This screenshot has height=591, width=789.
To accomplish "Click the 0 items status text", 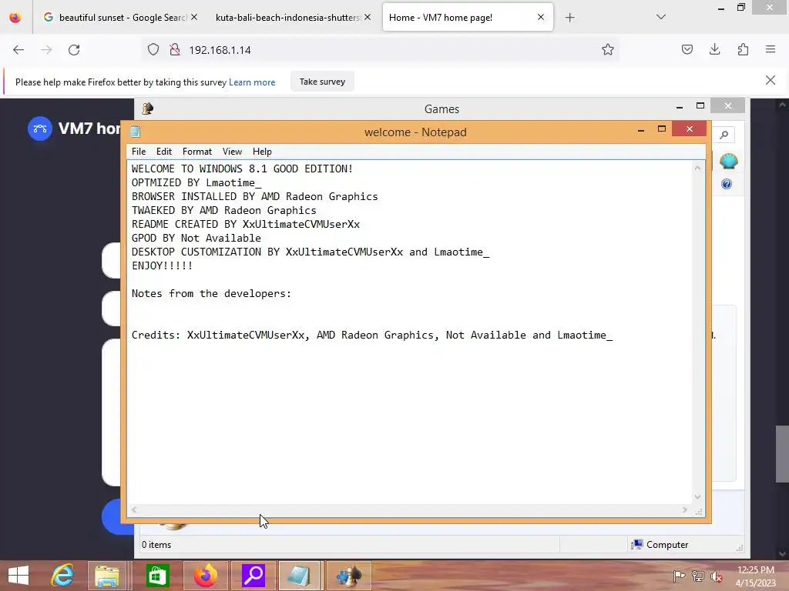I will 156,544.
